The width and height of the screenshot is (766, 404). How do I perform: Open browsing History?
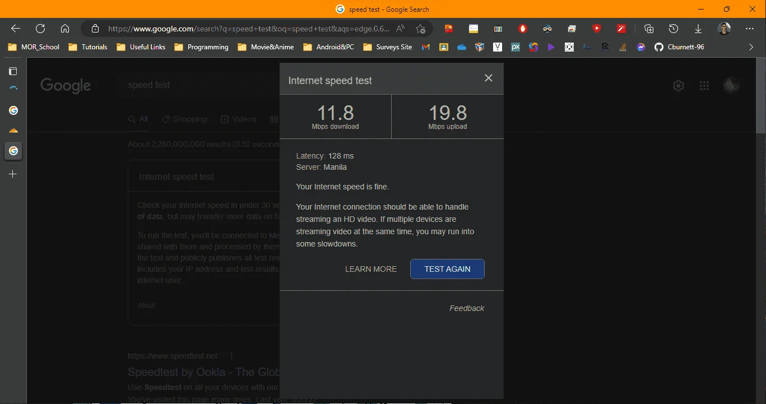[674, 29]
